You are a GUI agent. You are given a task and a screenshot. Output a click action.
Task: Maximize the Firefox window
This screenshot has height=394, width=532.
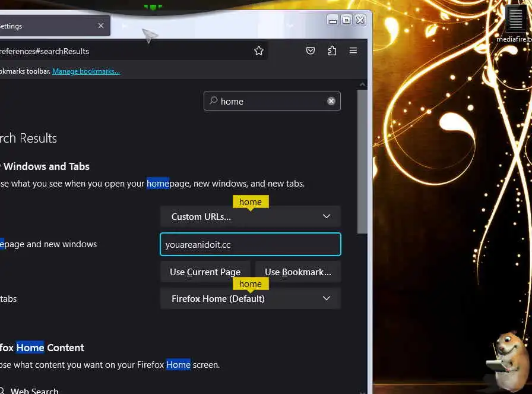point(346,20)
